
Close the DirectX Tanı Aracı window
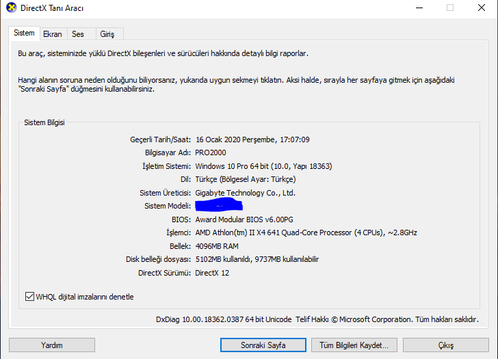coord(482,8)
